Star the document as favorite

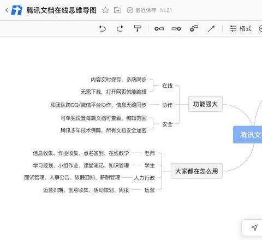click(x=105, y=10)
